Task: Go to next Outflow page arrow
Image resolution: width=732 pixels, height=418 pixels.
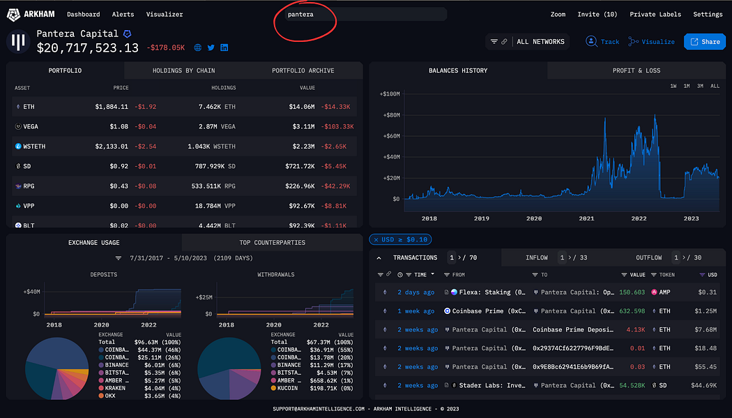Action: [684, 257]
